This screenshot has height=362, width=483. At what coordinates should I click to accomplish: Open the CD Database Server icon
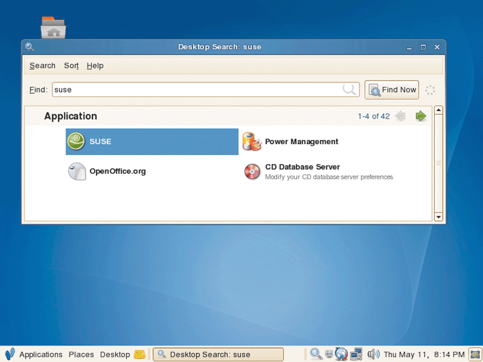[252, 172]
